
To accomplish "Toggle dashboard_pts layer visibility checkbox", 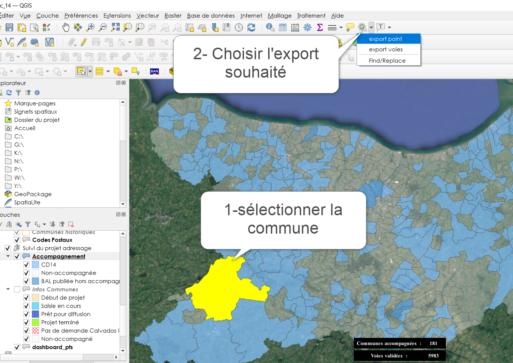I will click(x=17, y=347).
